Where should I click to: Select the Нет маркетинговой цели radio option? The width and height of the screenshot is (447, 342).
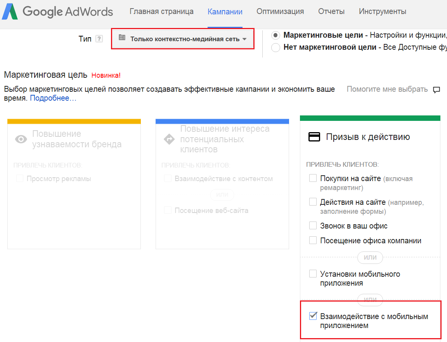point(275,47)
